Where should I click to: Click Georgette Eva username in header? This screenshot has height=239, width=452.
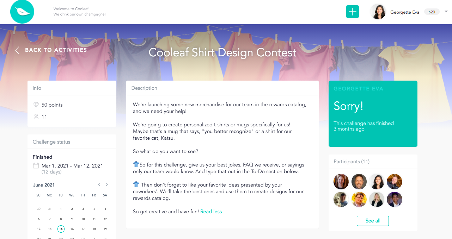(x=405, y=12)
